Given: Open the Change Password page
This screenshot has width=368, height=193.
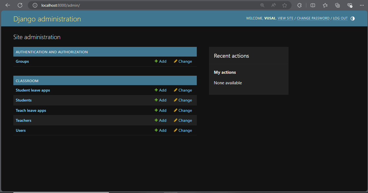Looking at the screenshot, I should (x=313, y=18).
